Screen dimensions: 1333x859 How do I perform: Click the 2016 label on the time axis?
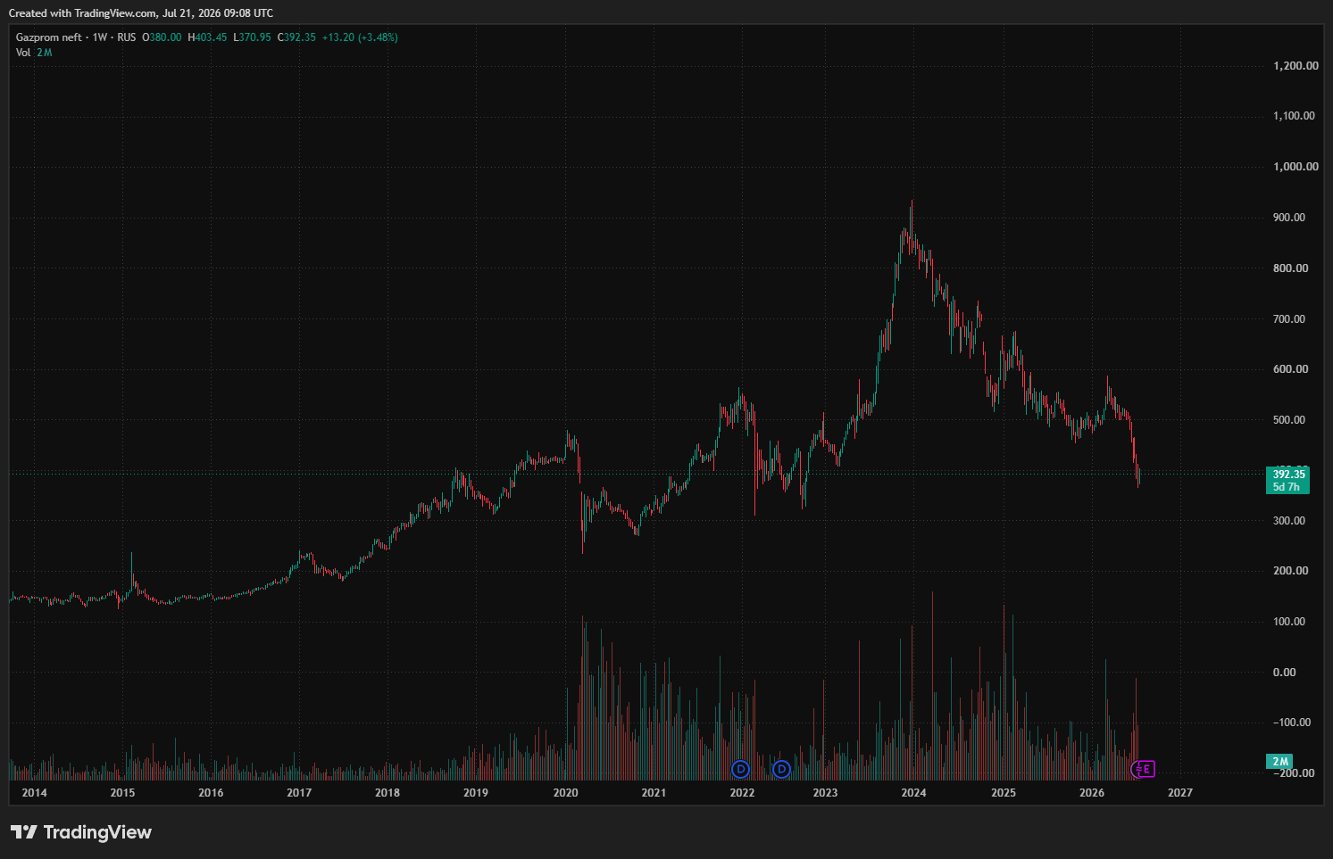(211, 793)
